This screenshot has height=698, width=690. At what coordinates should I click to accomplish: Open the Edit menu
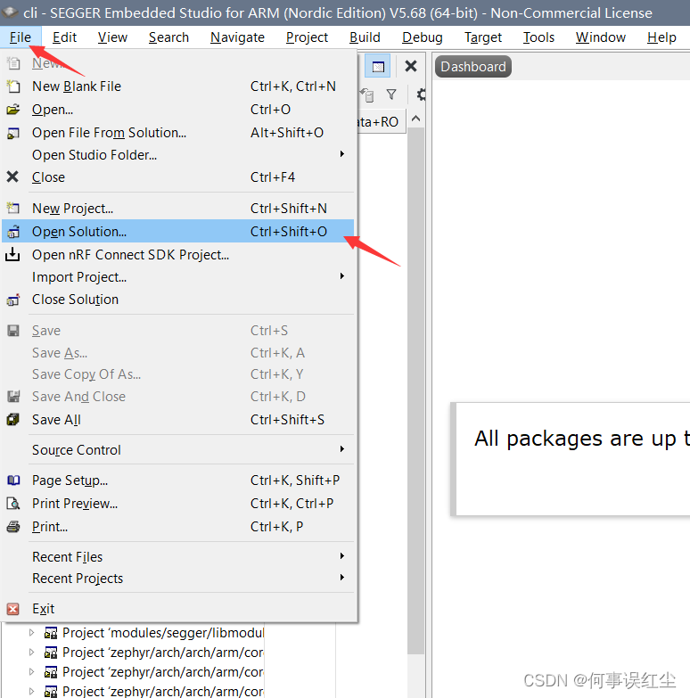pos(64,37)
